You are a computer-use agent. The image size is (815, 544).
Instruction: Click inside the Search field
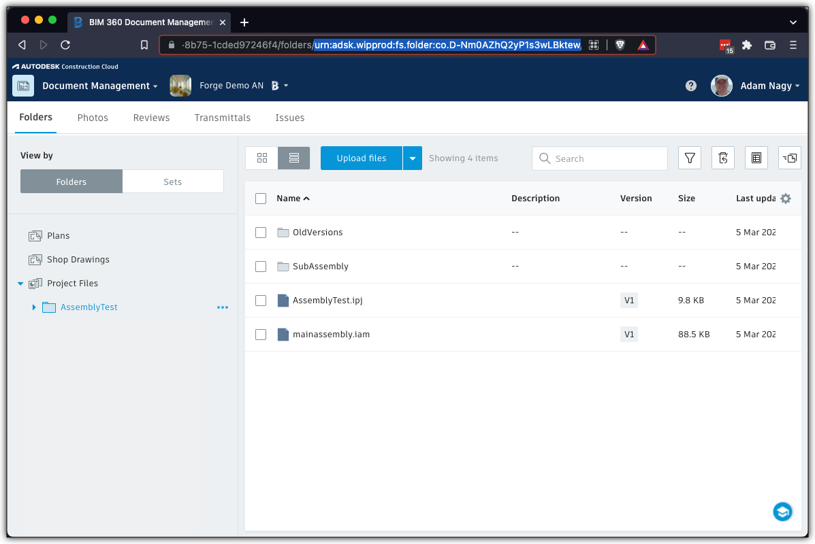point(599,158)
